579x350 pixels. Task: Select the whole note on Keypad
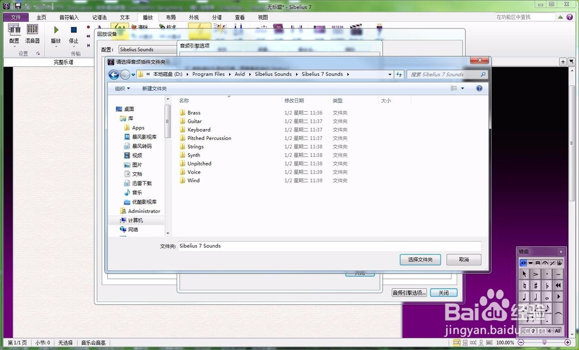pyautogui.click(x=547, y=297)
